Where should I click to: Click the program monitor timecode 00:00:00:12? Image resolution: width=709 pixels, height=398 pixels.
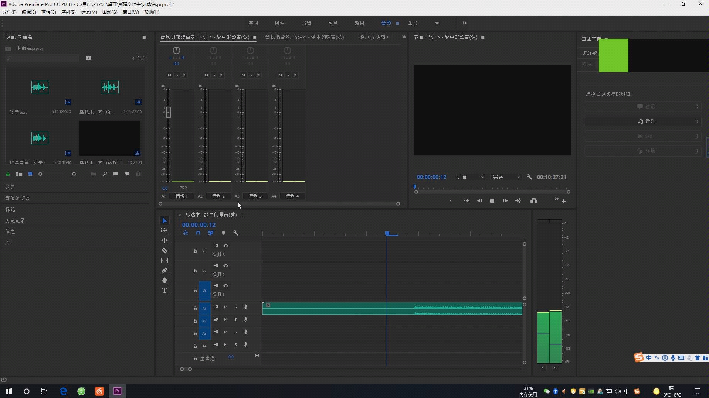point(431,177)
